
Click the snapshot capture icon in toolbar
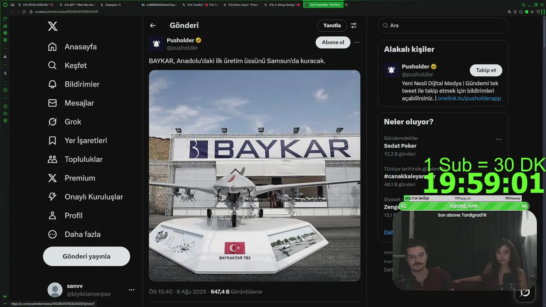pyautogui.click(x=521, y=12)
